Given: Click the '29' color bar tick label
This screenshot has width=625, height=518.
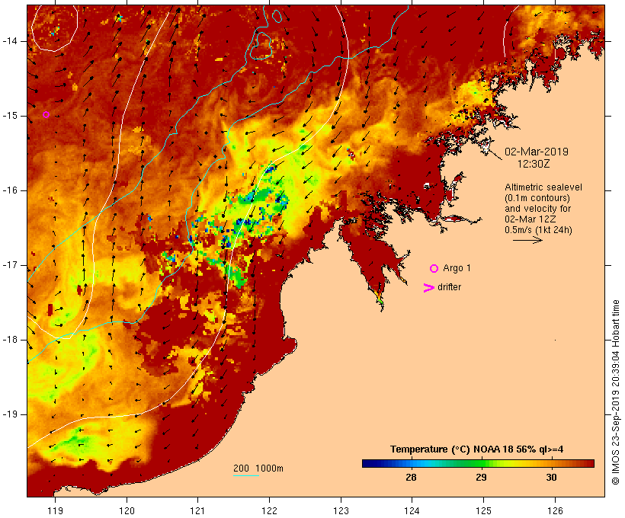Looking at the screenshot, I should (481, 478).
